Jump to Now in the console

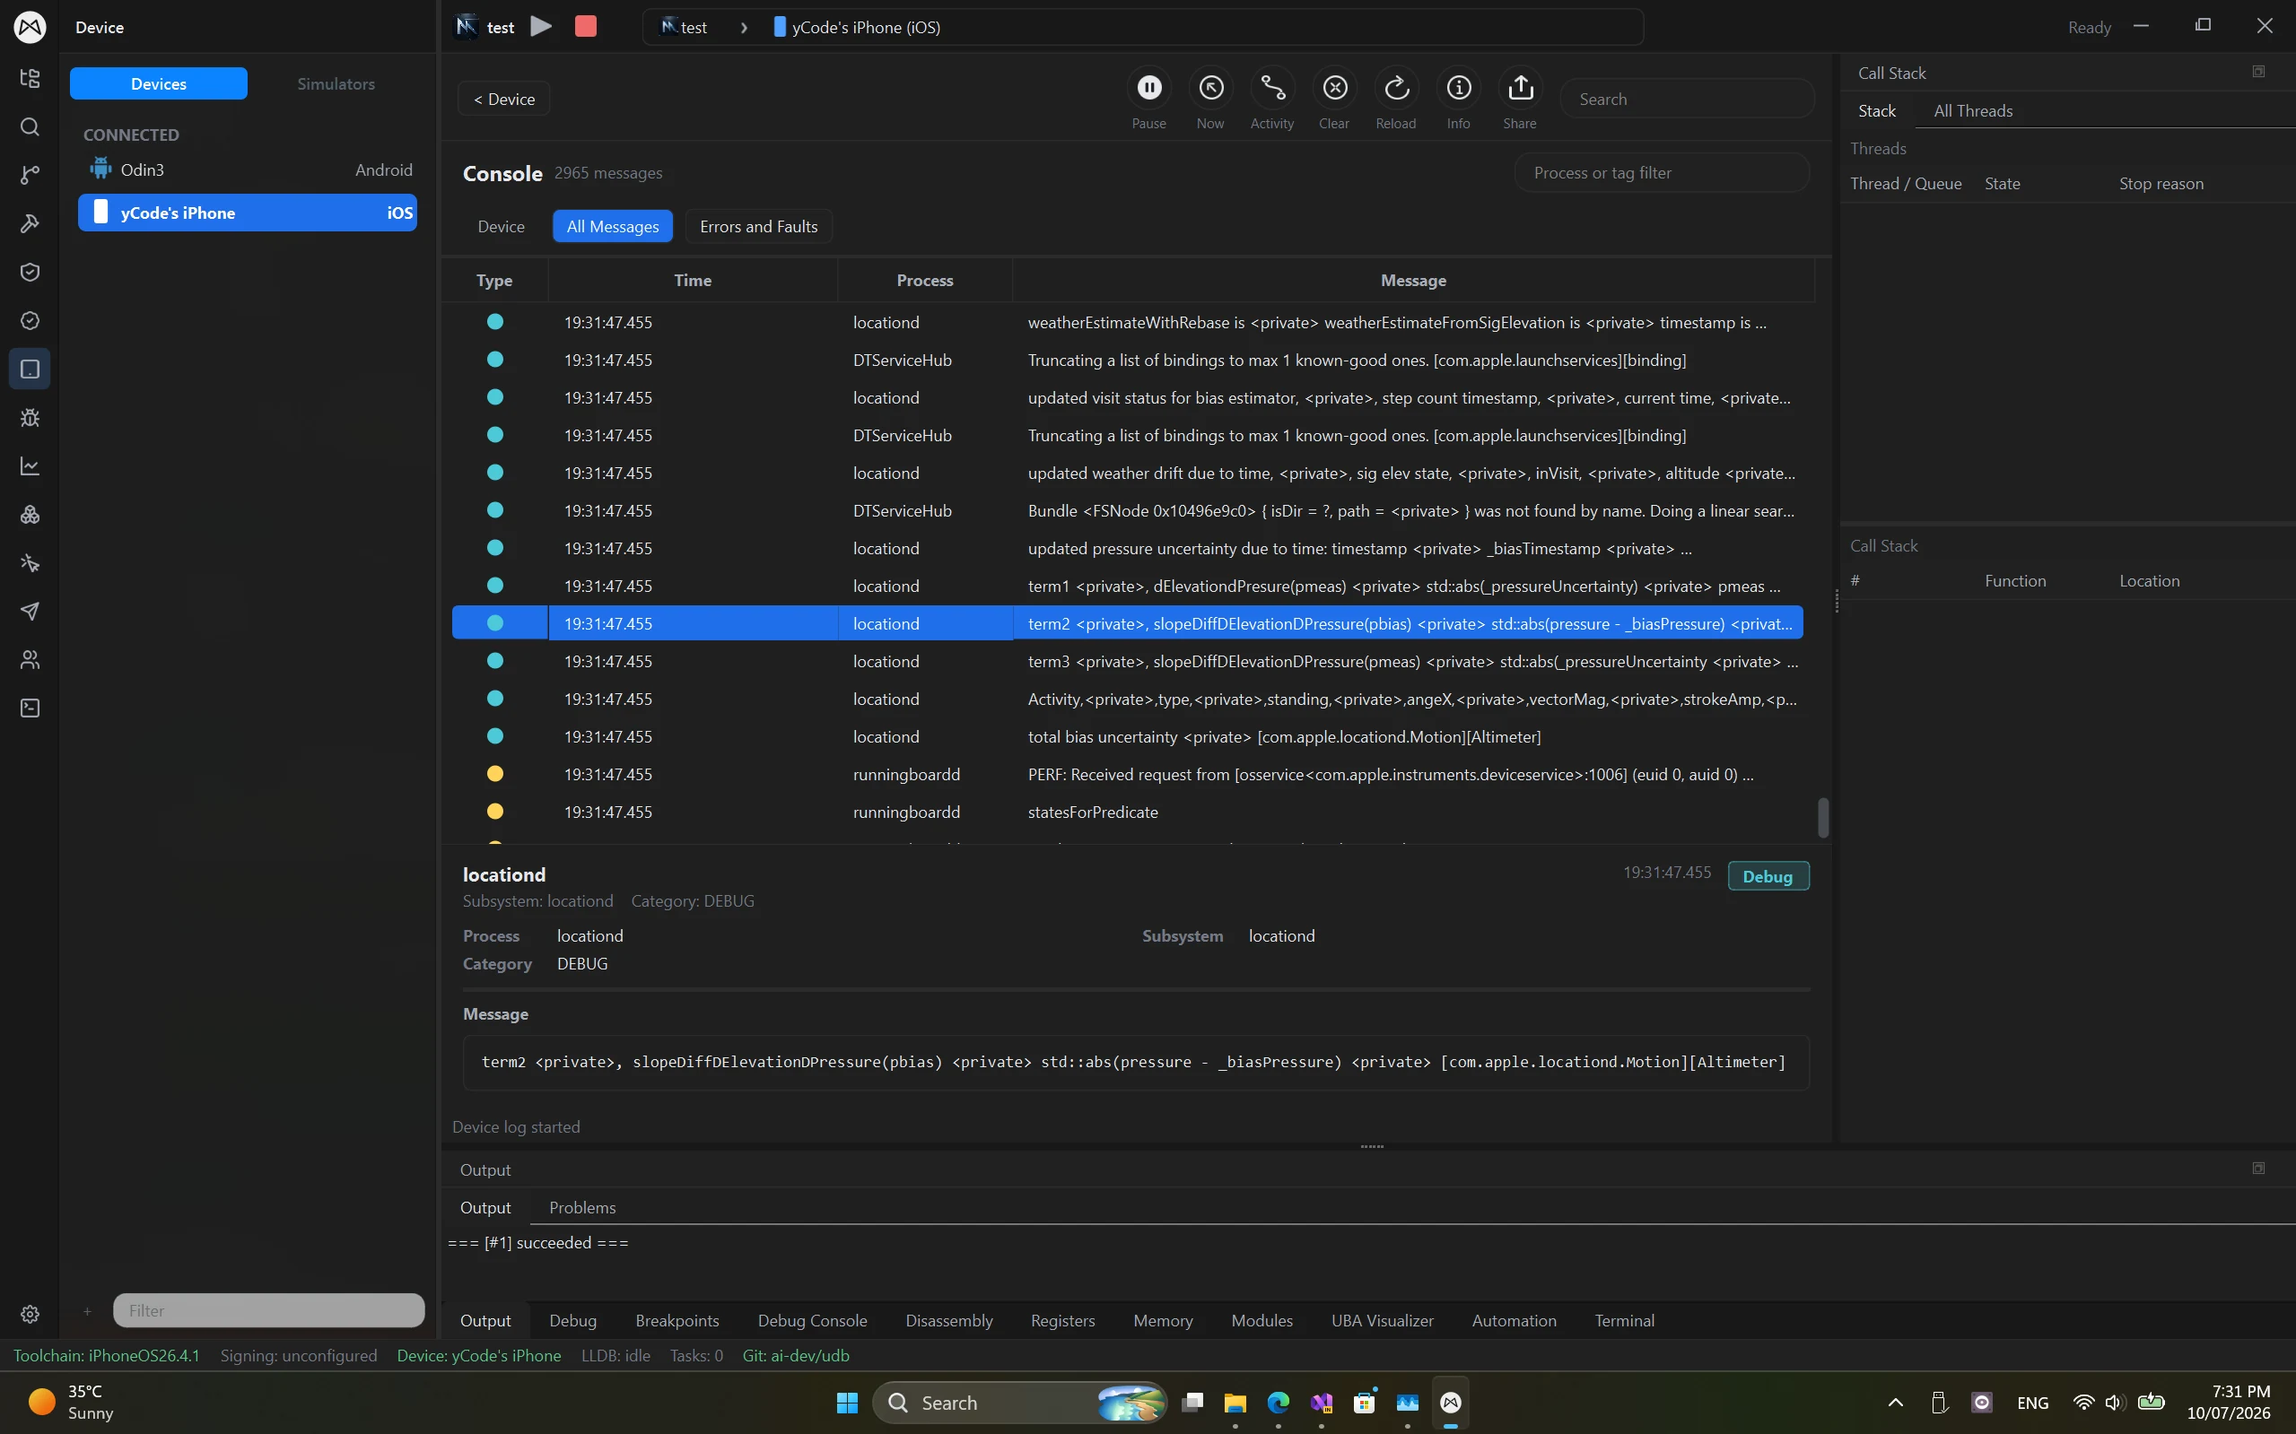click(1210, 88)
